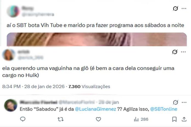
Task: Open the avatar of the 'vaguinha na glô' tweet author
Action: pyautogui.click(x=9, y=55)
